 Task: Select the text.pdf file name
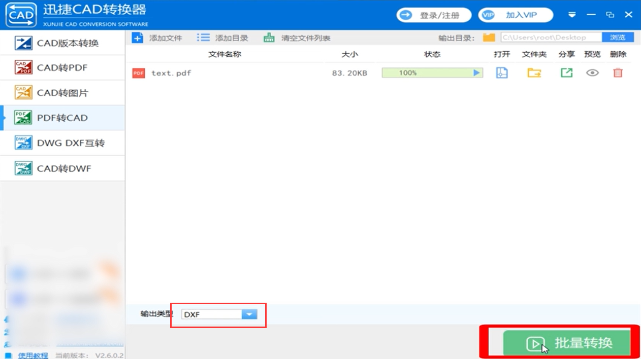coord(171,73)
